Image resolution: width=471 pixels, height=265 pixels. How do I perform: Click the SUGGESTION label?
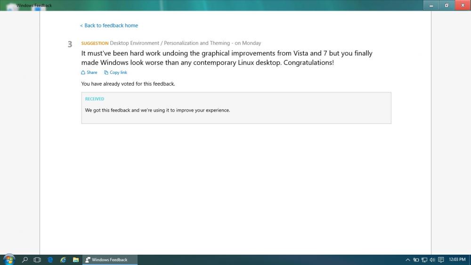95,43
